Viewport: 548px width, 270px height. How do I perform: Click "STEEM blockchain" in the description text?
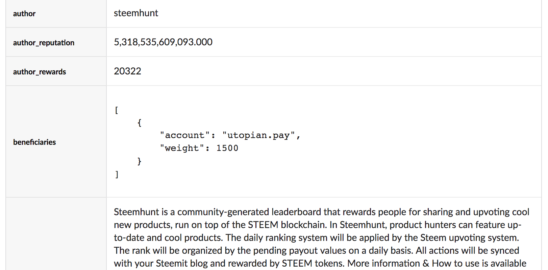click(x=288, y=225)
